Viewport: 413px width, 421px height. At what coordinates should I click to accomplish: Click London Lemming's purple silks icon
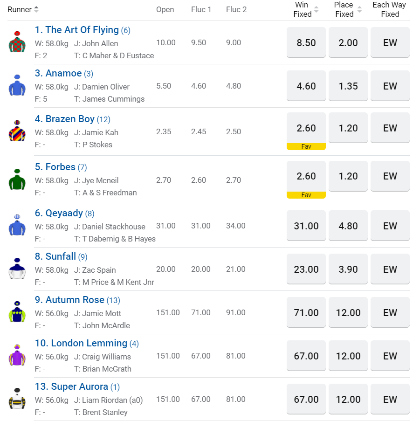[x=17, y=355]
